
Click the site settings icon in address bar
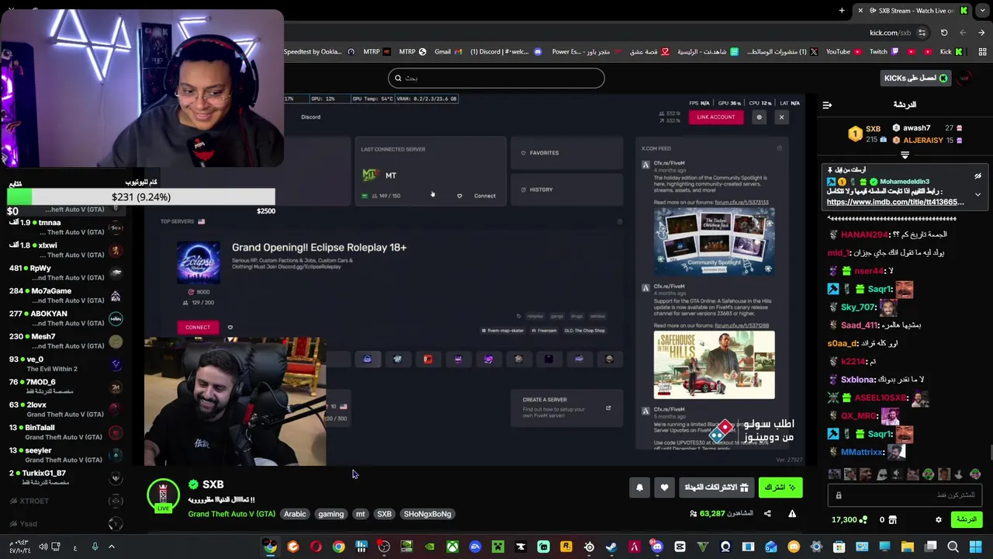(922, 33)
